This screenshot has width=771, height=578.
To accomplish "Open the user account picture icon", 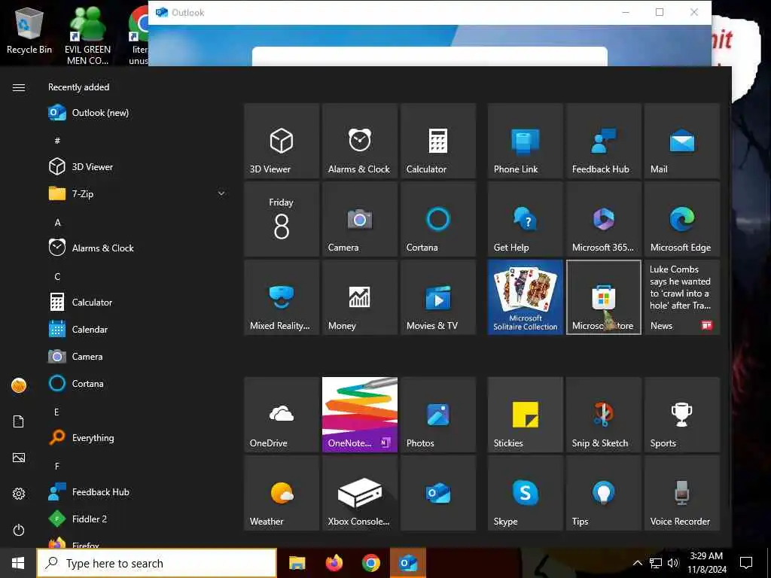I will click(x=19, y=385).
